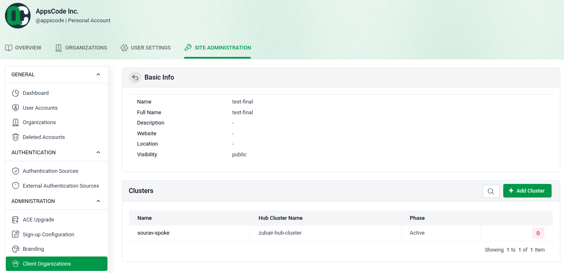Image resolution: width=564 pixels, height=273 pixels.
Task: Open Deleted Accounts via its trash icon
Action: tap(15, 137)
